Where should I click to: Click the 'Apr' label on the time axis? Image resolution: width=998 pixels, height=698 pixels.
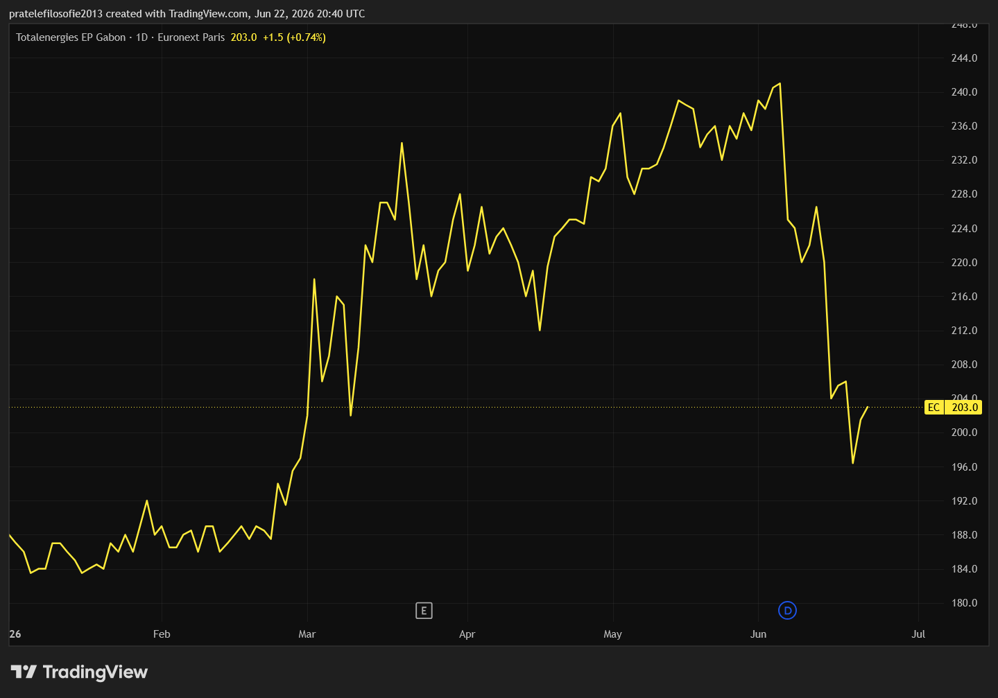[467, 634]
